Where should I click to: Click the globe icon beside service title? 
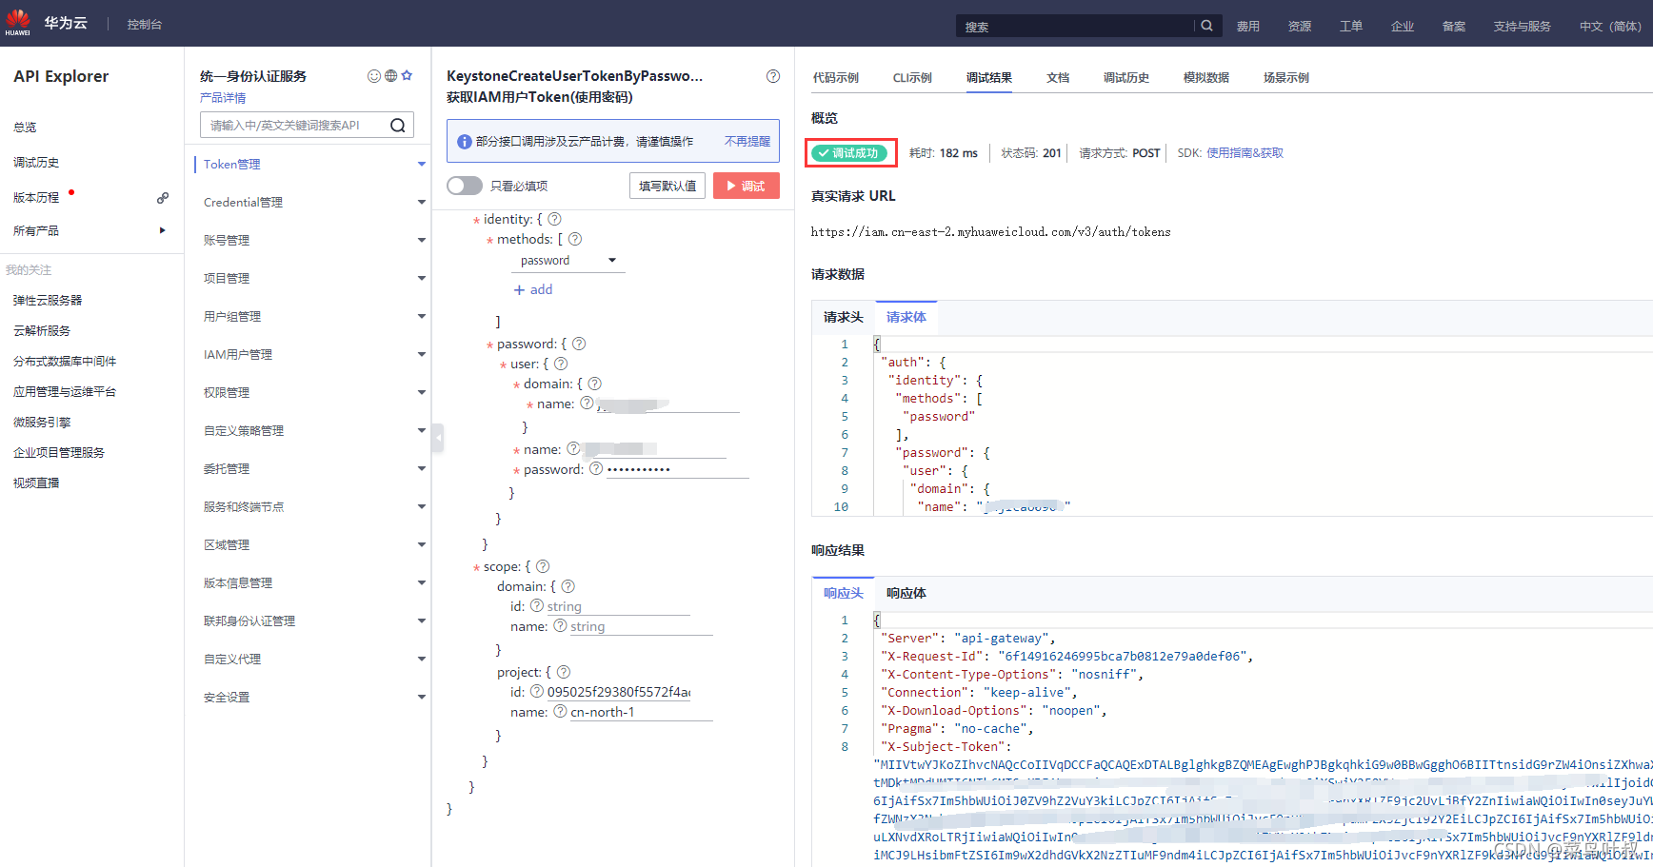[x=390, y=76]
